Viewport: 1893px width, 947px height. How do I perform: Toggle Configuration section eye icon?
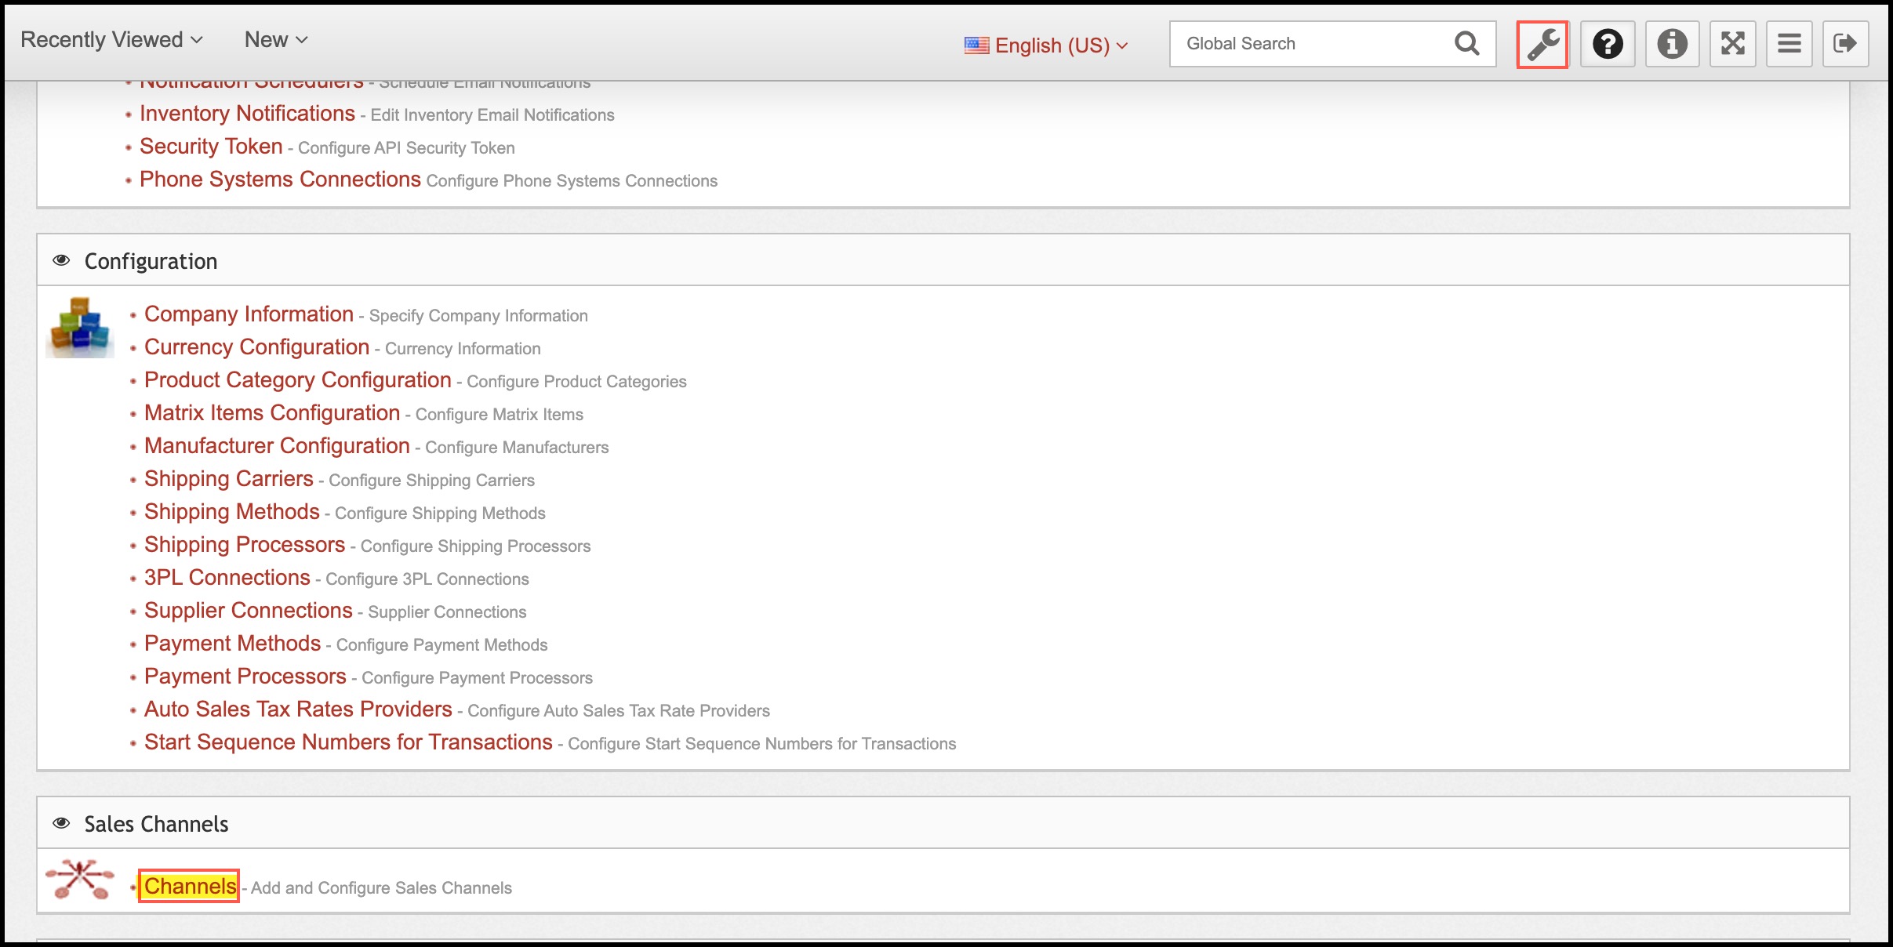pyautogui.click(x=61, y=260)
